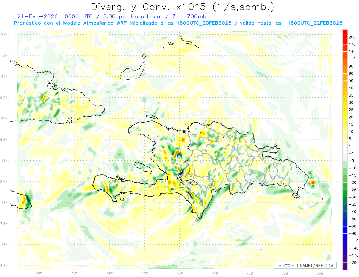Click the positive "30" color scale value
Viewport: 359px width, 277px height.
coord(352,102)
